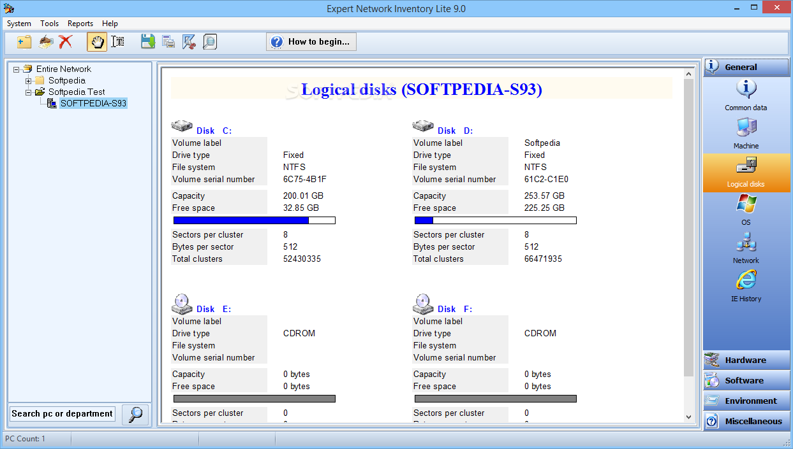The width and height of the screenshot is (793, 449).
Task: Select the Softpedia folder in the tree
Action: (x=67, y=80)
